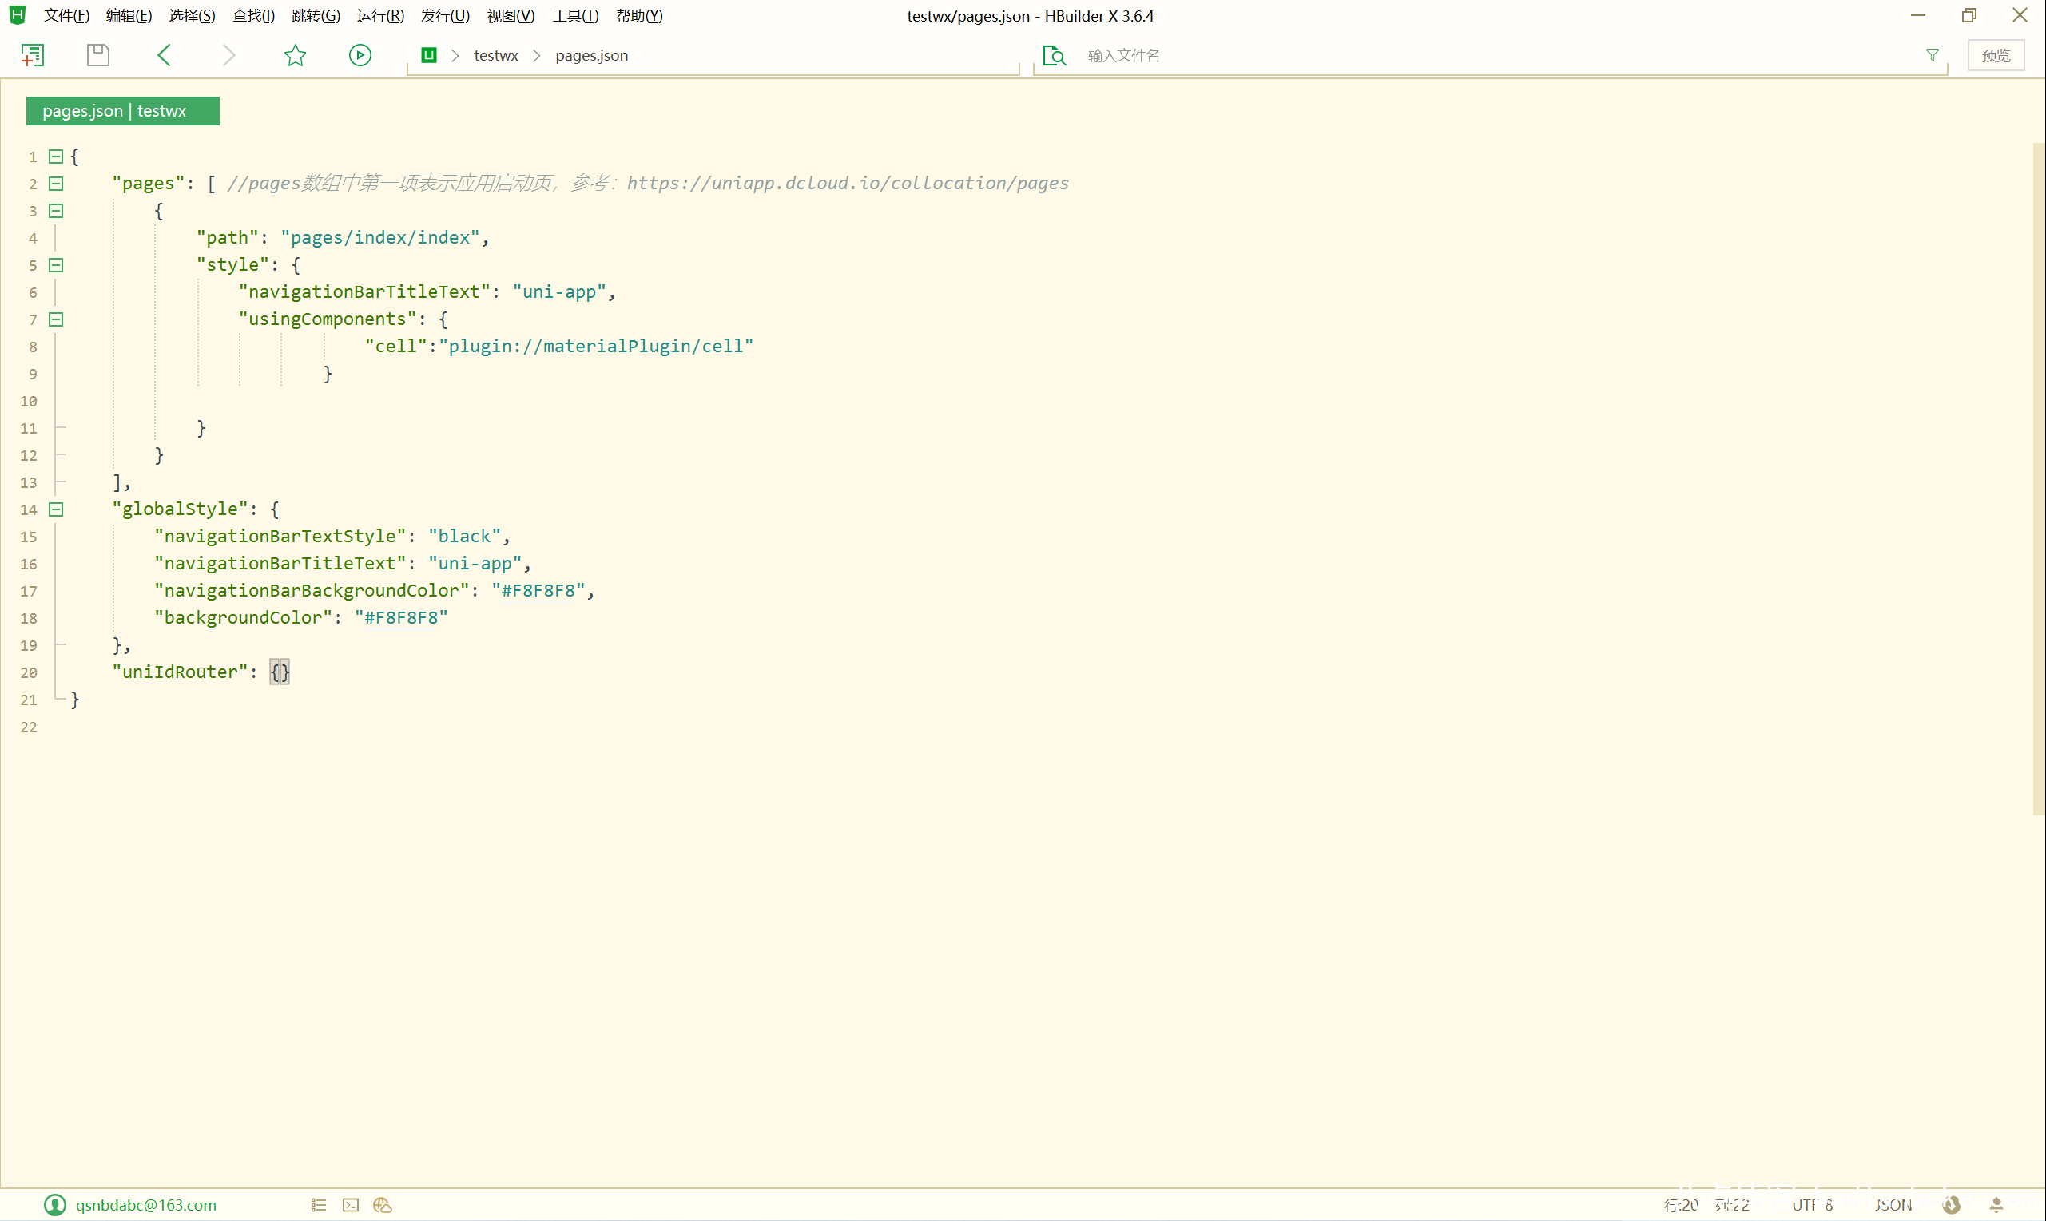
Task: Collapse globalStyle block on line 14
Action: (56, 509)
